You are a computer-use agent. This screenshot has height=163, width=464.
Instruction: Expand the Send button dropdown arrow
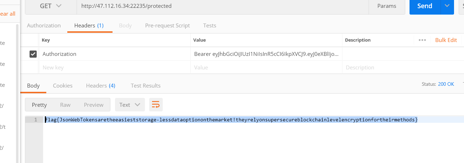[447, 6]
